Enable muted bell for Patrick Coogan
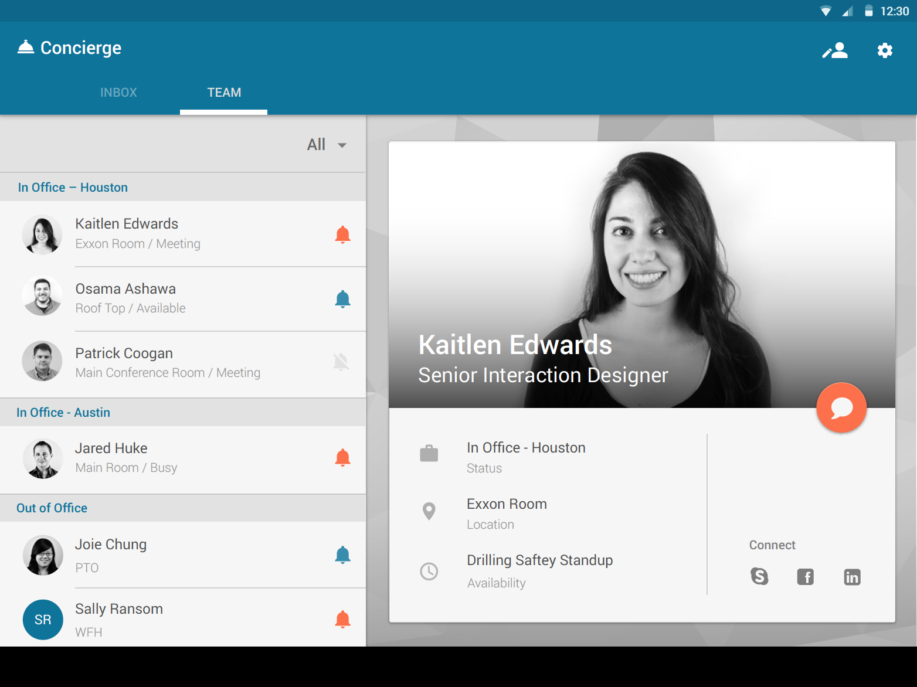917x687 pixels. [341, 362]
